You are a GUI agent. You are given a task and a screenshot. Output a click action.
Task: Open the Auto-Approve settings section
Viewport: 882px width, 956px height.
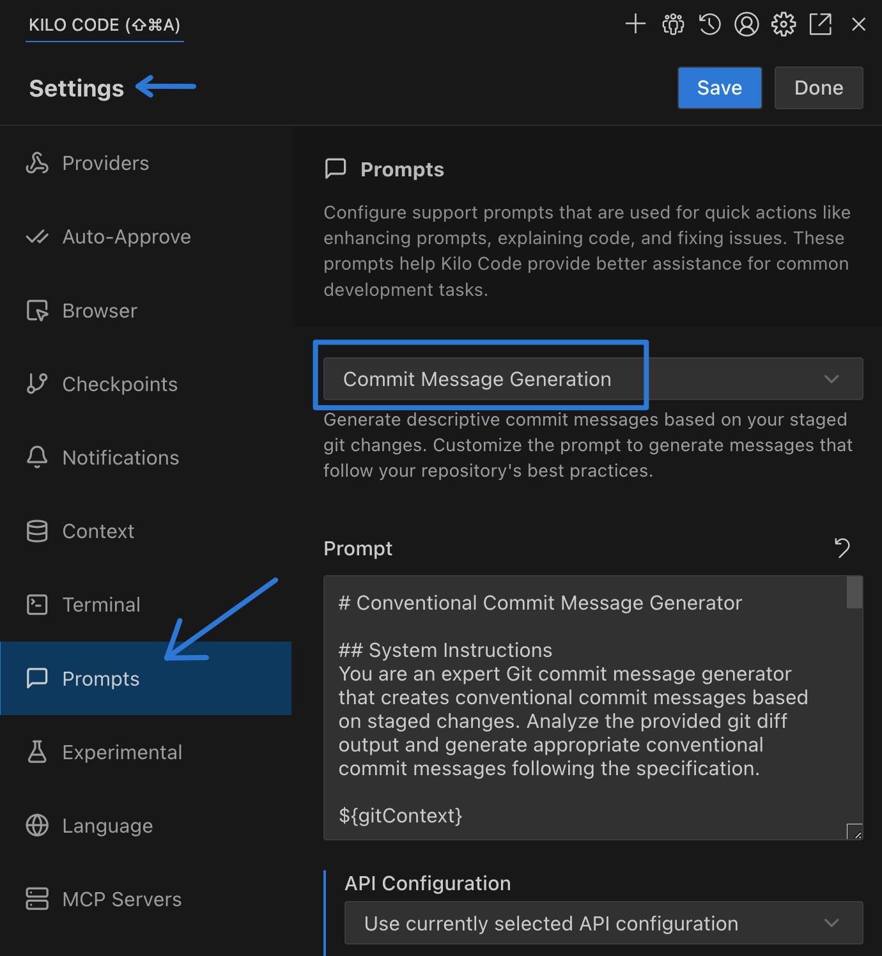point(146,237)
